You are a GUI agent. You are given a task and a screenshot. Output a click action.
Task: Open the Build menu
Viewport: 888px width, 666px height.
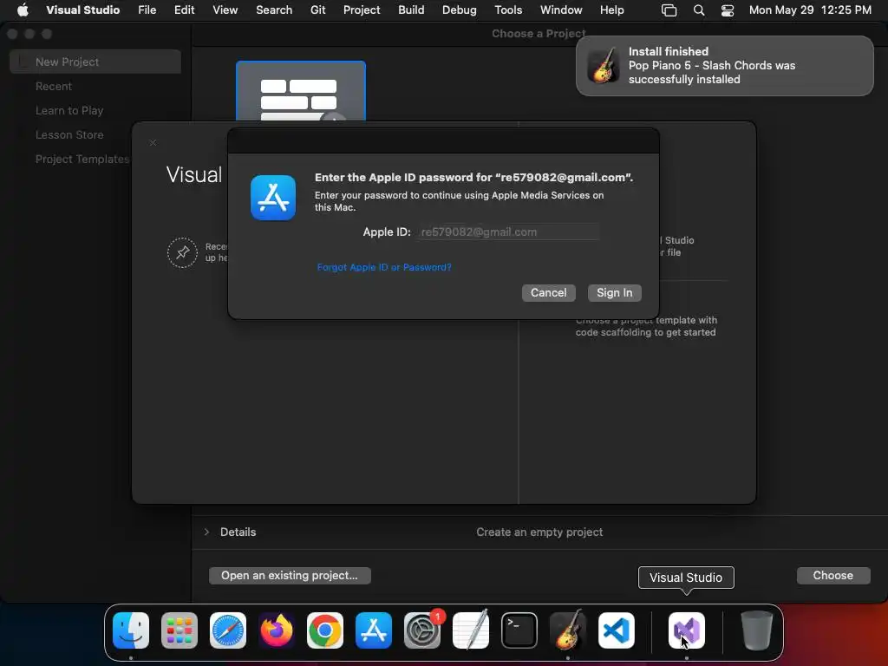click(411, 10)
